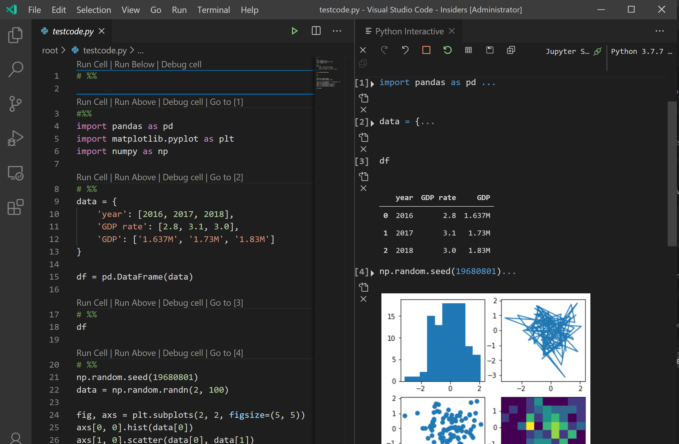Open the Terminal menu

coord(213,10)
